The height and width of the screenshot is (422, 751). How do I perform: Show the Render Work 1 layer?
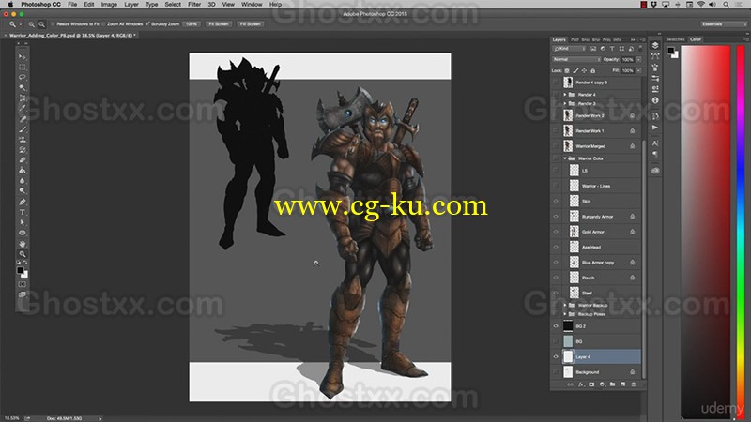556,130
